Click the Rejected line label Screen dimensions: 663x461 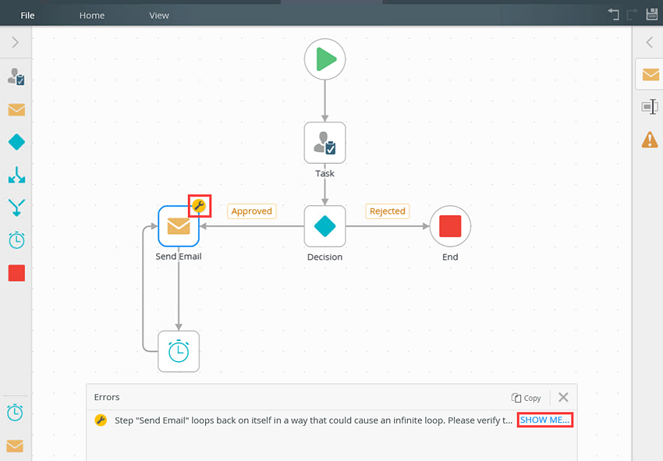pyautogui.click(x=388, y=211)
